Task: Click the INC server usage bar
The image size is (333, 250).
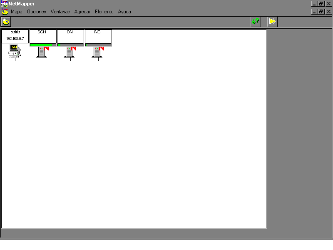Action: pyautogui.click(x=98, y=45)
